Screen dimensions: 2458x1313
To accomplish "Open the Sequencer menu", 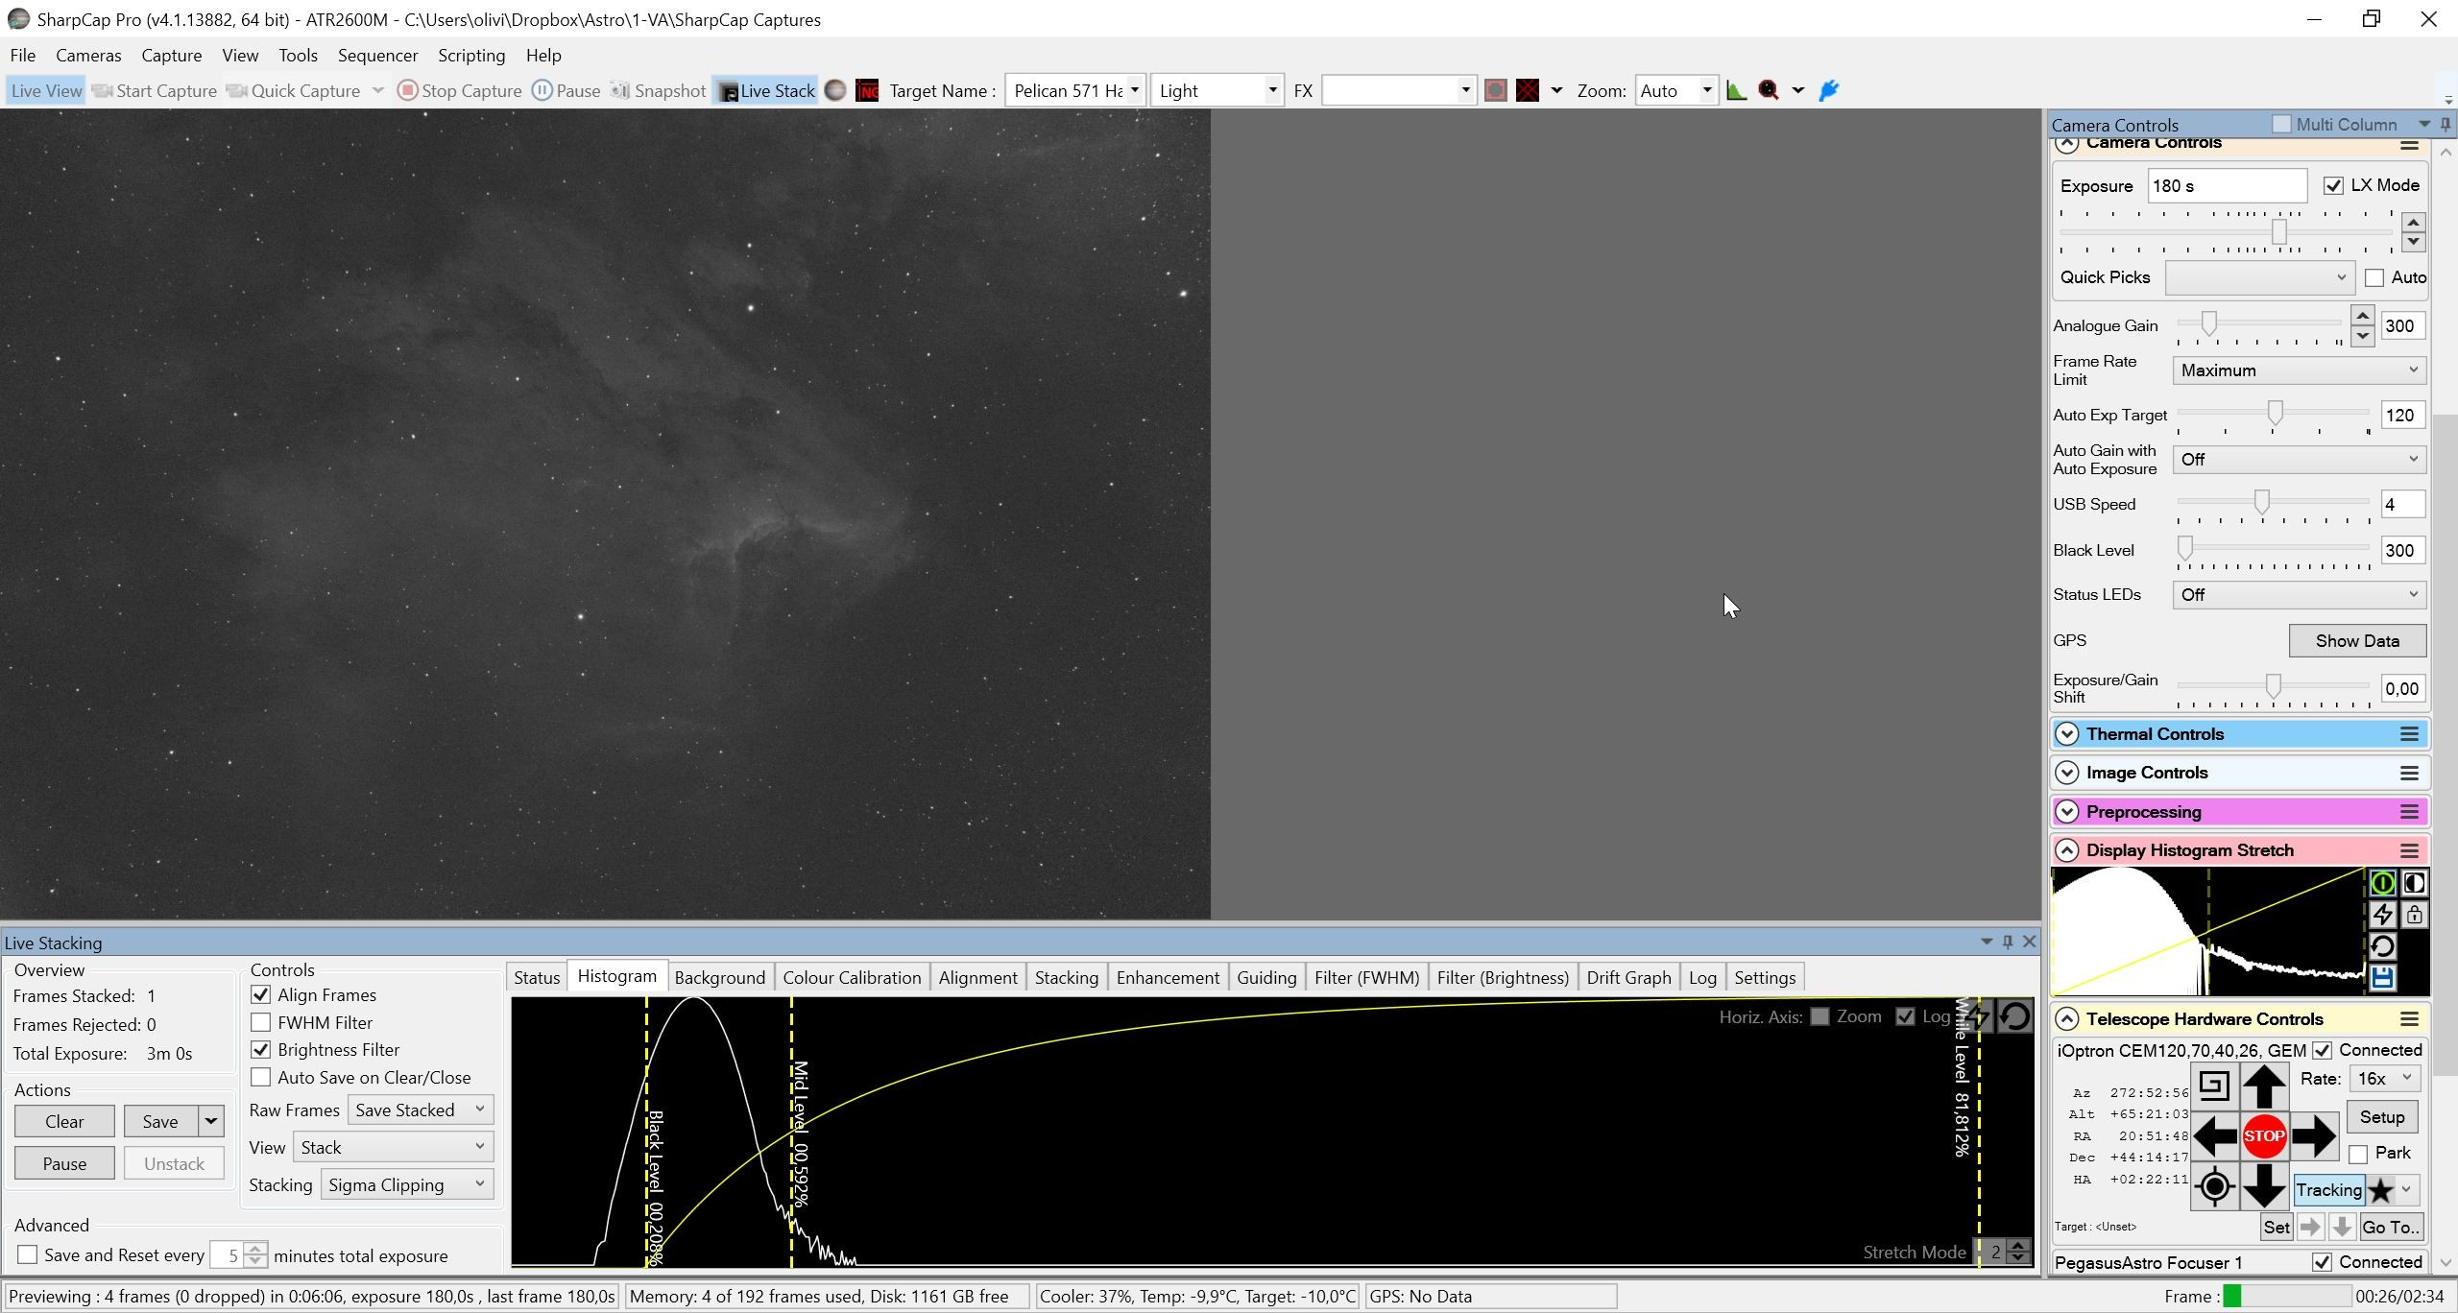I will coord(377,56).
